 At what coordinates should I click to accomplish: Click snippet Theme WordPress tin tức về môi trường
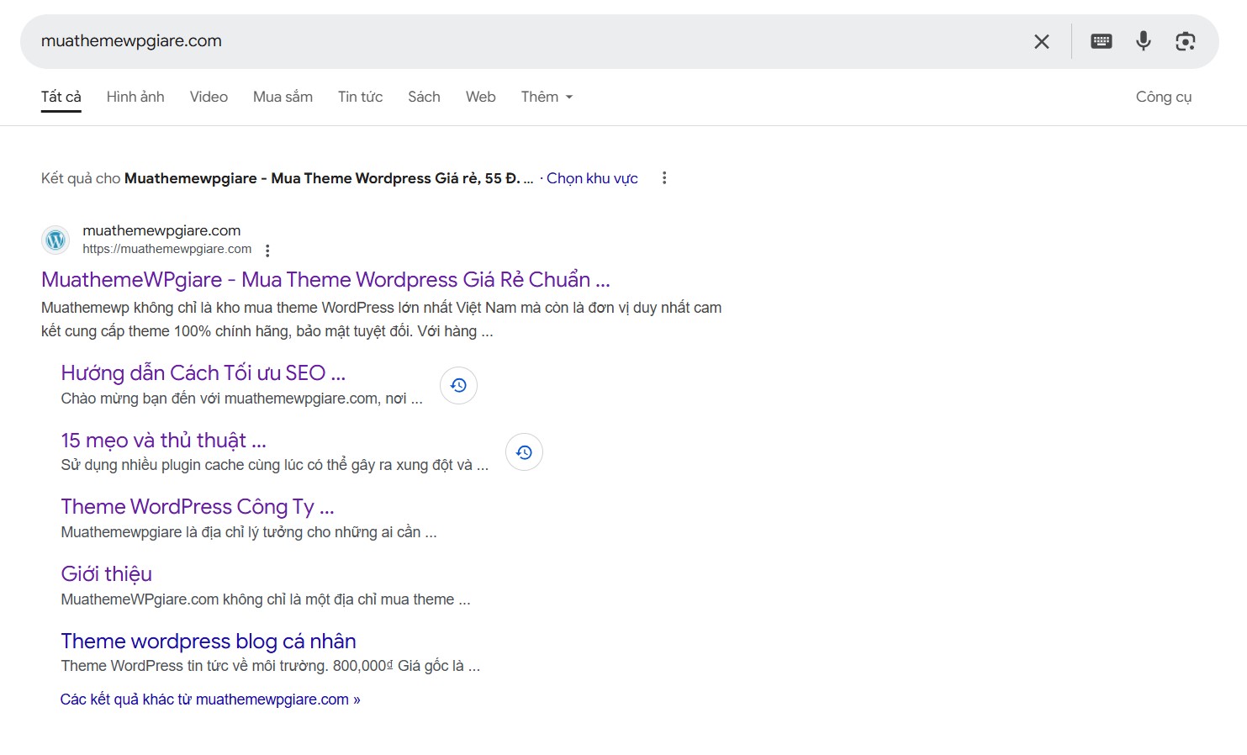click(270, 666)
